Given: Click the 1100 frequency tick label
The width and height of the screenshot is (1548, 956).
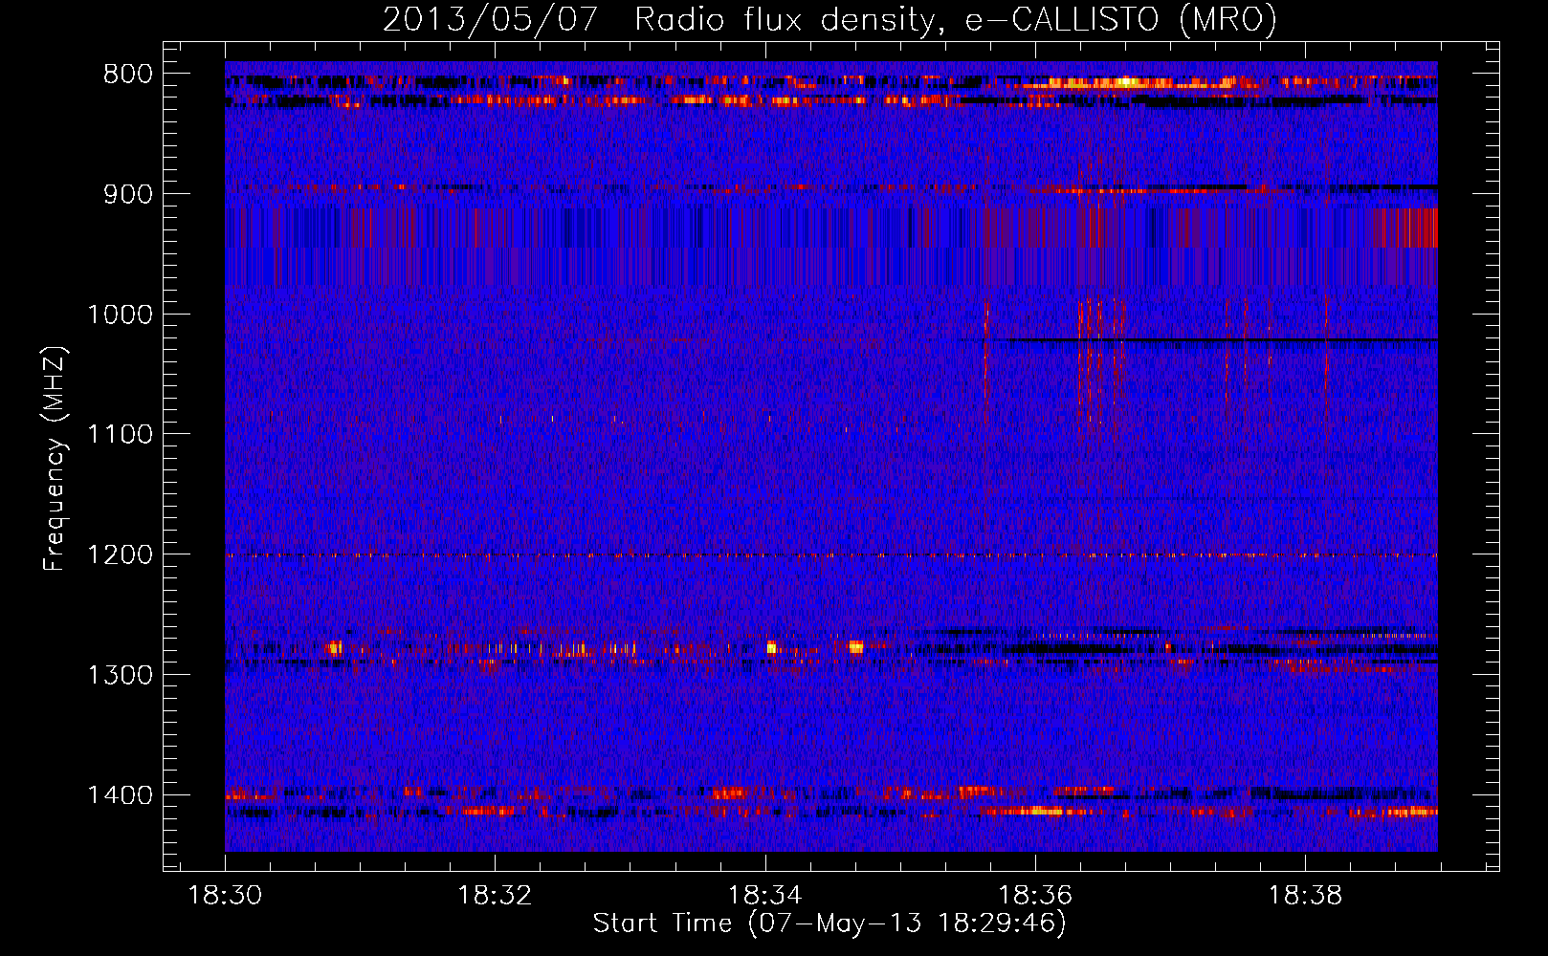Looking at the screenshot, I should pos(120,435).
